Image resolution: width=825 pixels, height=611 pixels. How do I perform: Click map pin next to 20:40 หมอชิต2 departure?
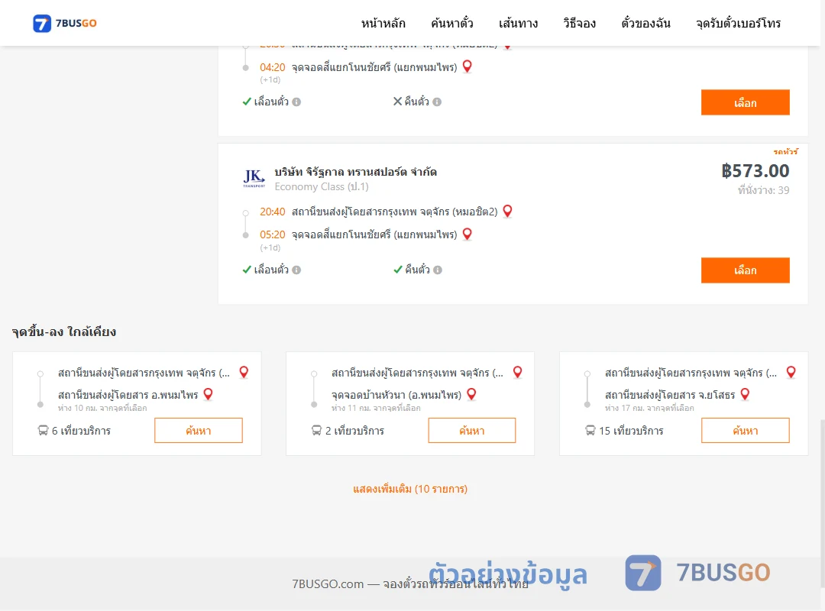click(508, 211)
